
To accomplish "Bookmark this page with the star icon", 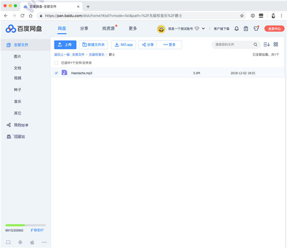I will point(242,15).
